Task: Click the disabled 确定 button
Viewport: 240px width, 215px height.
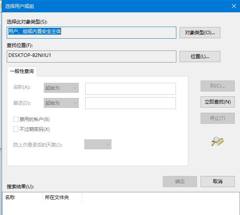Action: [180, 182]
